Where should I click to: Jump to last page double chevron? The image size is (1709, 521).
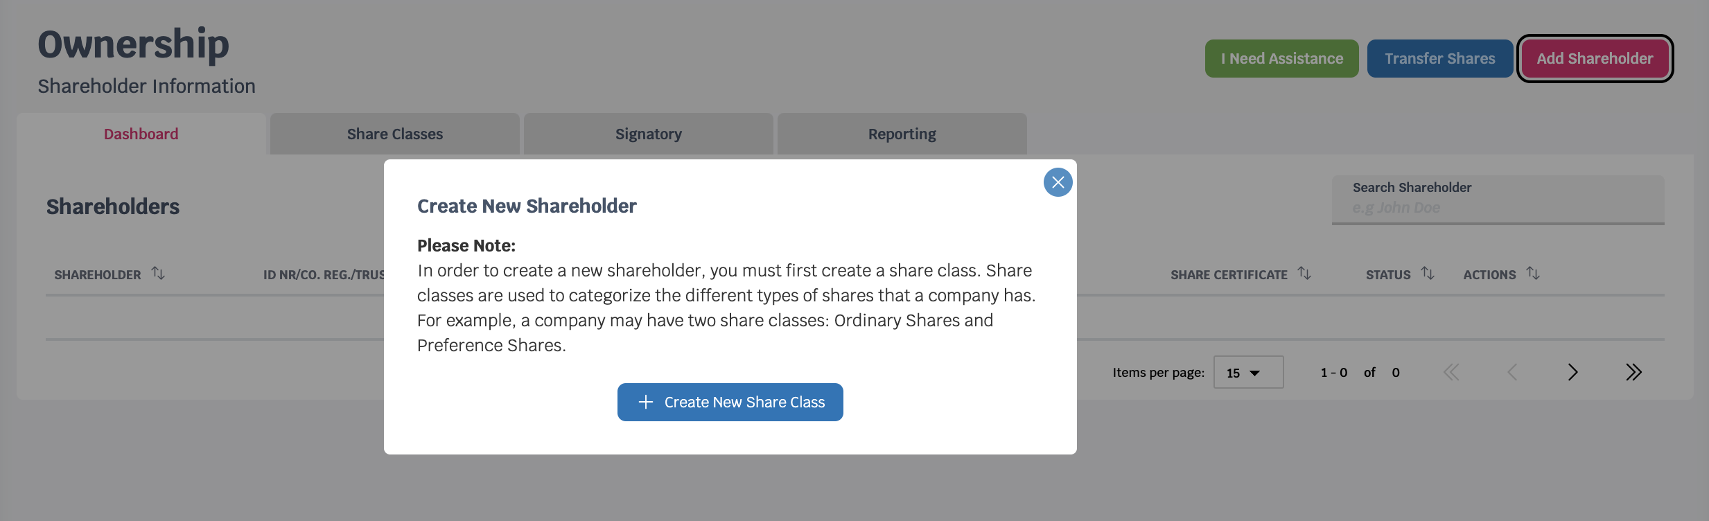(1633, 372)
